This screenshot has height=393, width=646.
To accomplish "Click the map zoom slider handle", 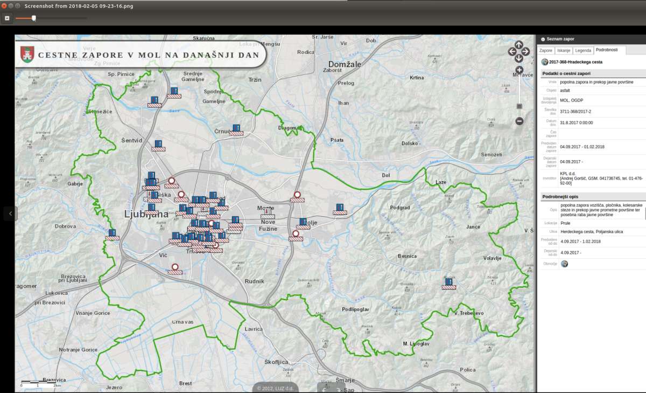I will 519,106.
